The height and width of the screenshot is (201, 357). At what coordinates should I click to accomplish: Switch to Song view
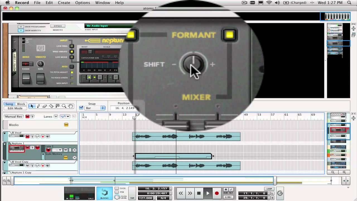(9, 104)
